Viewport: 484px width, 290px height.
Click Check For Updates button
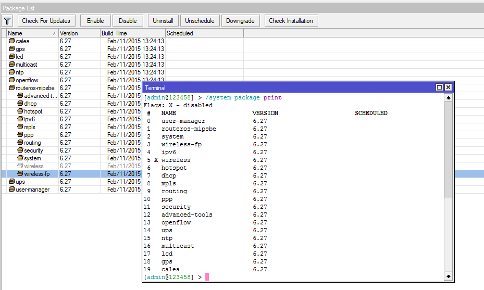click(x=46, y=21)
